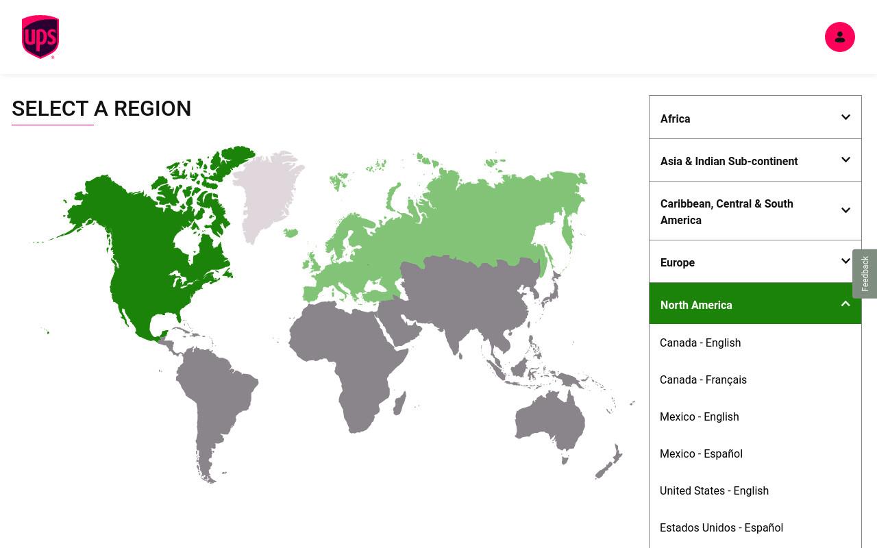Expand the Europe region chevron
Viewport: 877px width, 548px height.
(x=845, y=261)
